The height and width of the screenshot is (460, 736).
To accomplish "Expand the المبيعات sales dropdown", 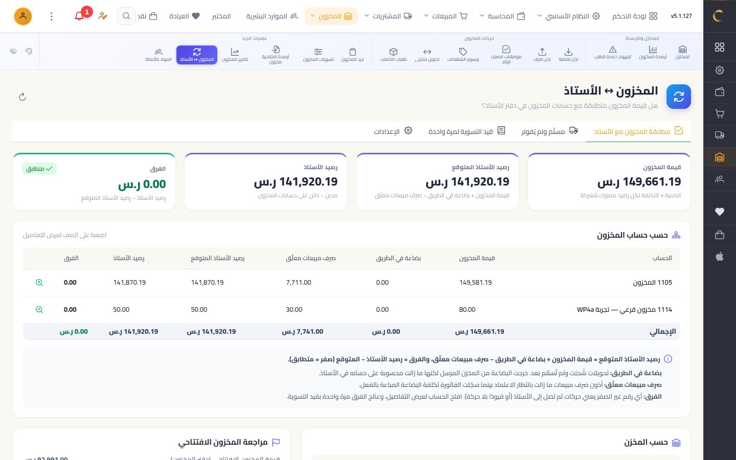I will click(446, 16).
